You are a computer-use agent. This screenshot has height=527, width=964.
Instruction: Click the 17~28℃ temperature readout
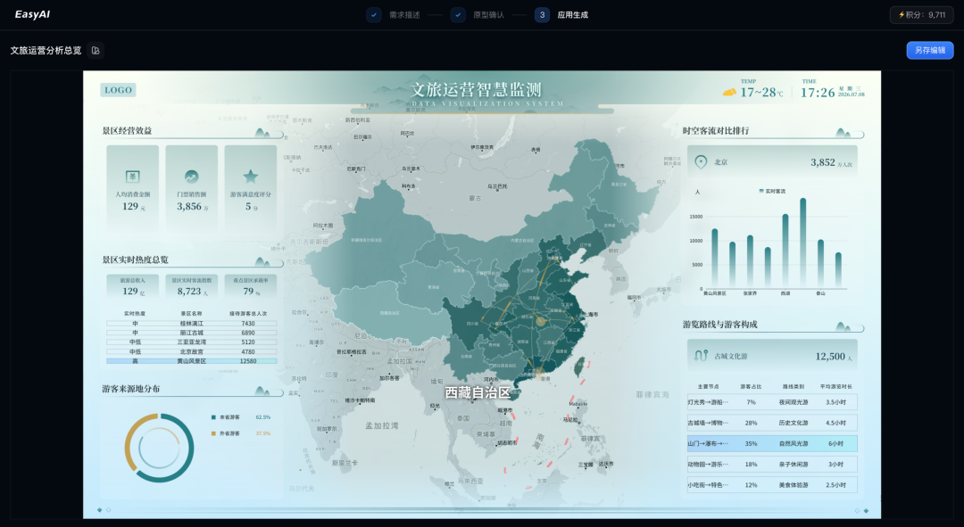[x=761, y=93]
